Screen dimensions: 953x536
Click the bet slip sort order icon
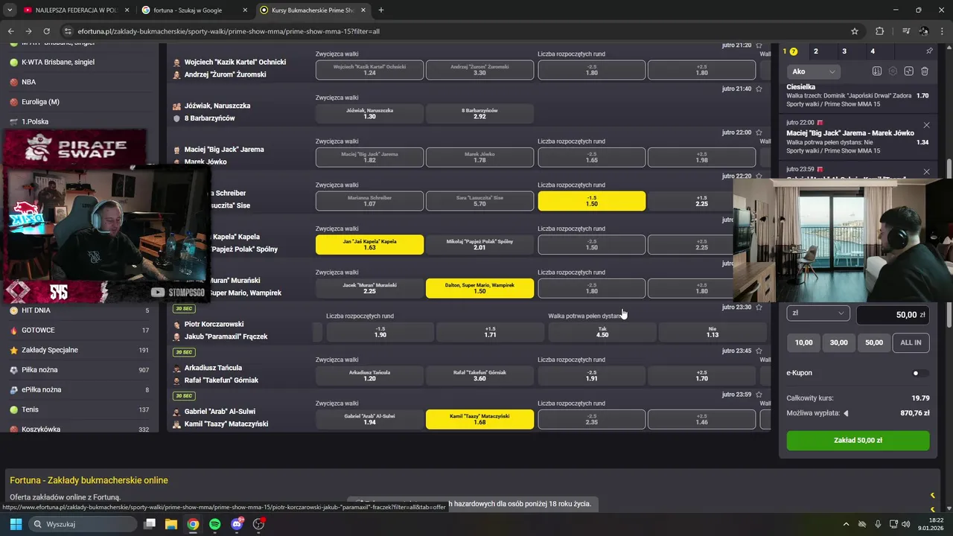(x=877, y=71)
